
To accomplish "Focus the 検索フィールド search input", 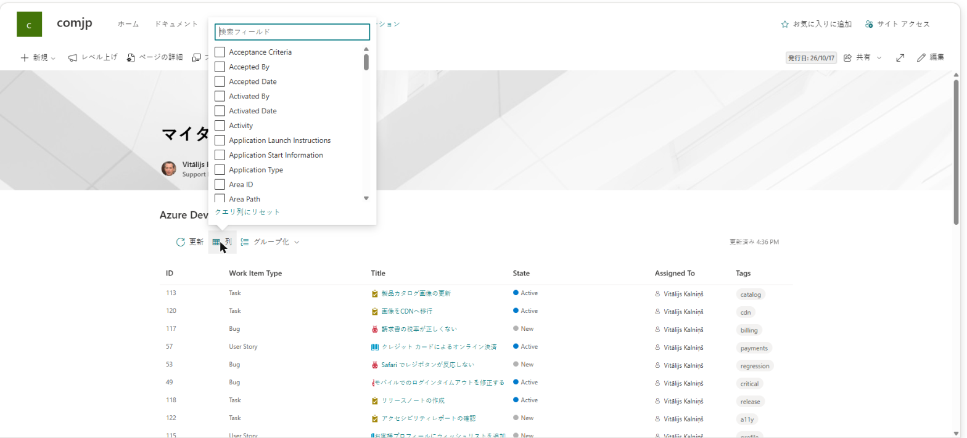I will [x=292, y=32].
